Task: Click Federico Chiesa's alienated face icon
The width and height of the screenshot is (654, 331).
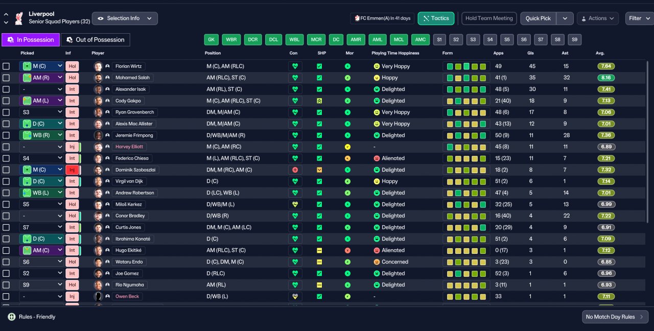Action: [x=377, y=158]
